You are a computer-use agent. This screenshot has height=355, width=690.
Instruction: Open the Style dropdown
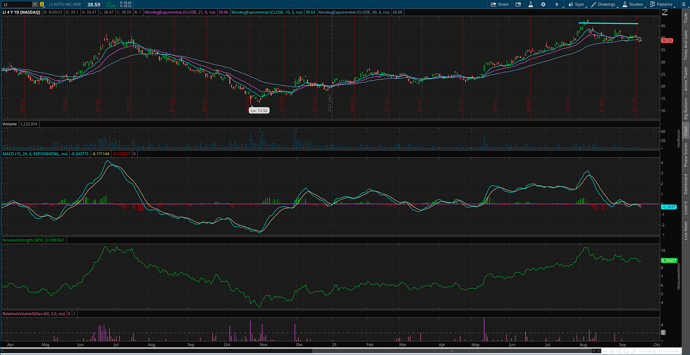pos(576,4)
